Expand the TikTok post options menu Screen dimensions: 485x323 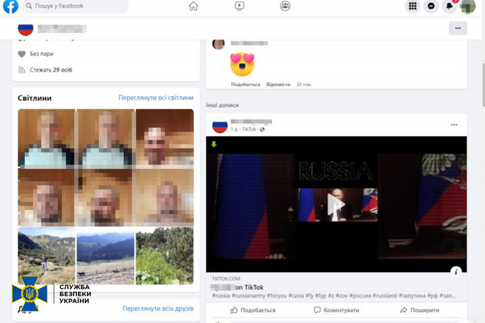pyautogui.click(x=454, y=125)
